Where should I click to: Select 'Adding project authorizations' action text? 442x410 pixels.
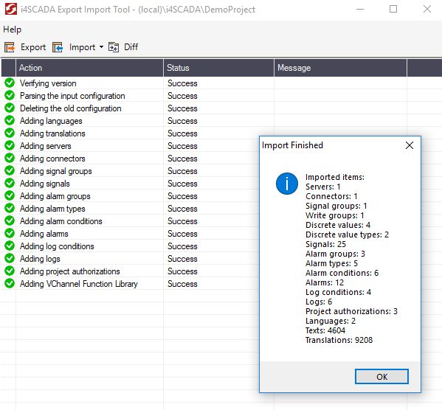70,271
